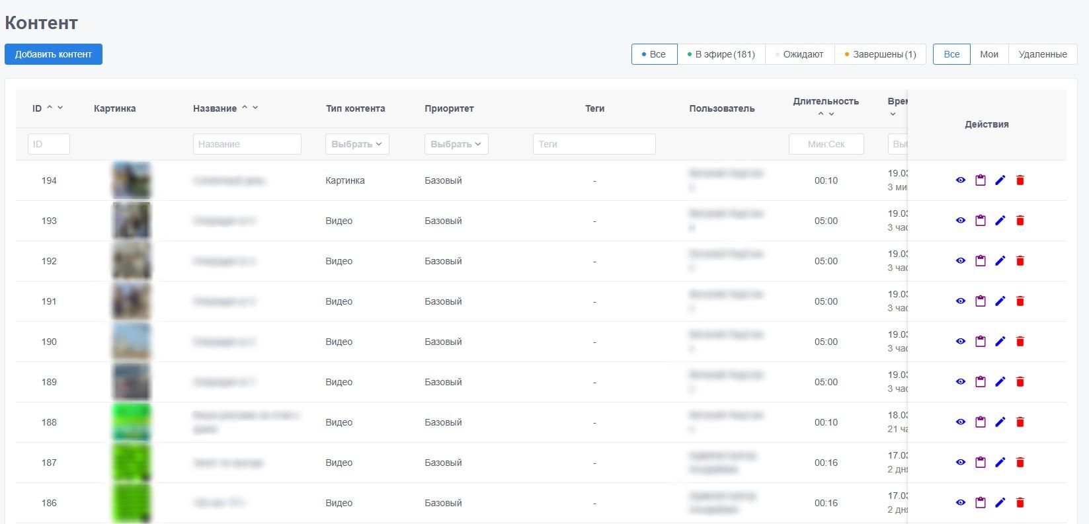1089x524 pixels.
Task: Click the eye view icon for ID 194
Action: click(x=961, y=180)
